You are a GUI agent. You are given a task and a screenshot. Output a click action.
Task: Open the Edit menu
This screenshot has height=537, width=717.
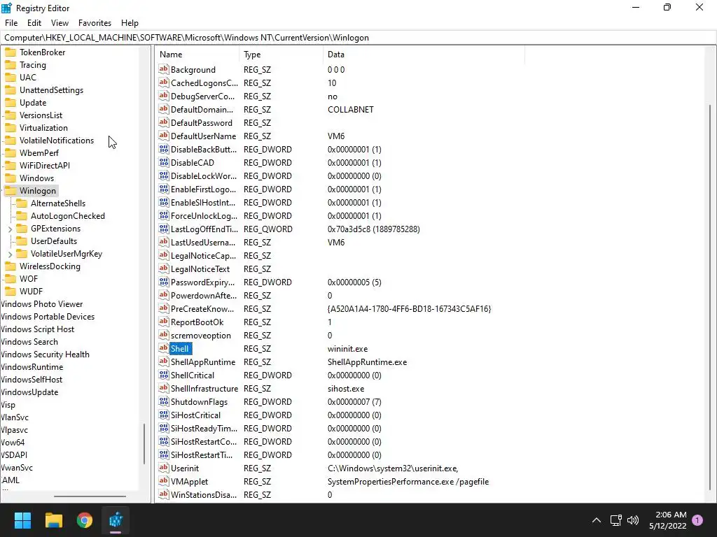(x=34, y=23)
